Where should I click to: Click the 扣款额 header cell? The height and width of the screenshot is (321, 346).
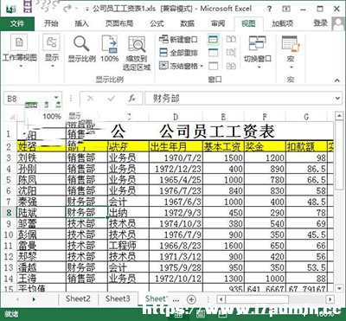pyautogui.click(x=306, y=147)
